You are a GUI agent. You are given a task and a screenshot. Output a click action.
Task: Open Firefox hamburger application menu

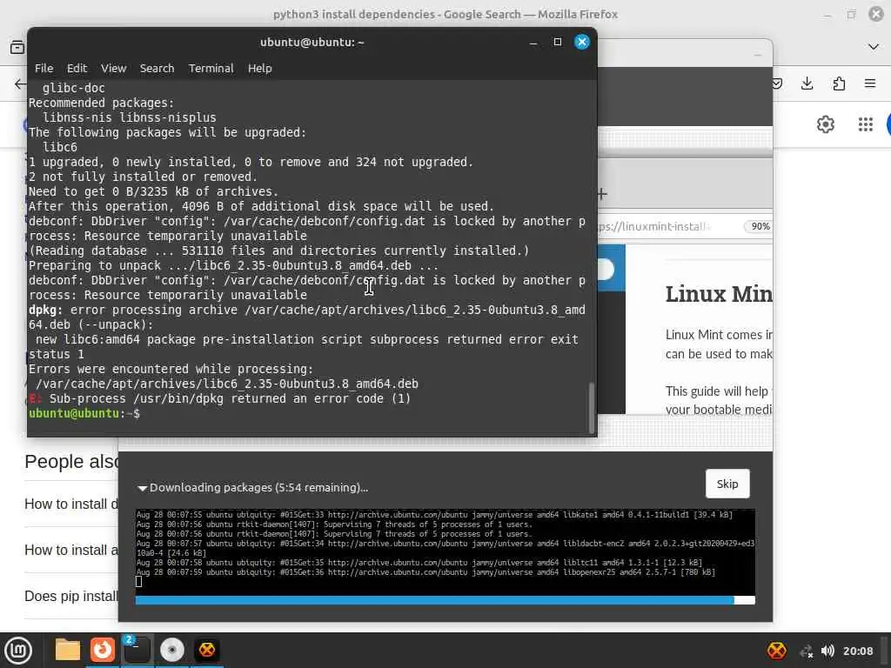870,83
